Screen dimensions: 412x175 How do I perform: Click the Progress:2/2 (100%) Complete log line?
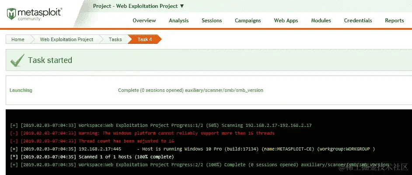199,165
